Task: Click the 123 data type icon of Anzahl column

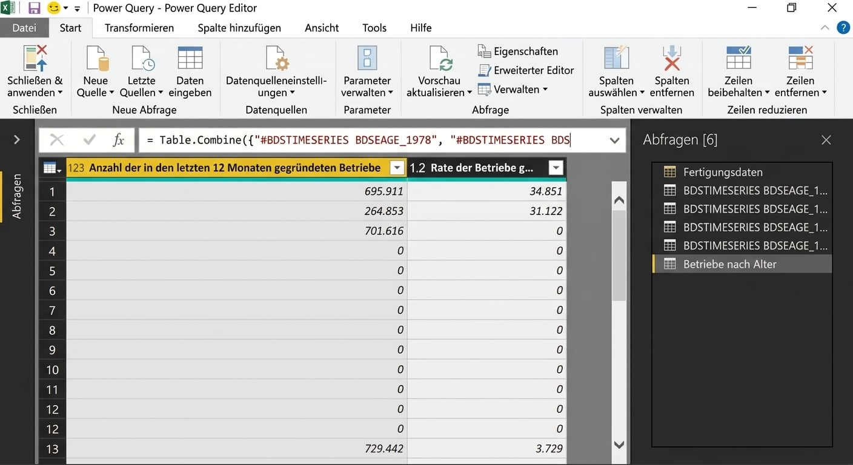Action: click(76, 168)
